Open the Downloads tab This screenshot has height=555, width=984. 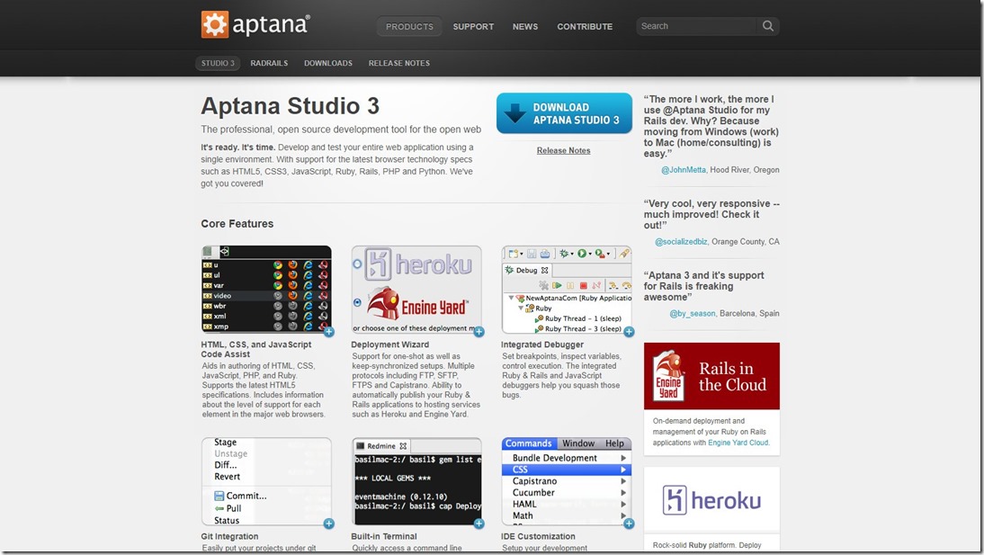pos(328,63)
